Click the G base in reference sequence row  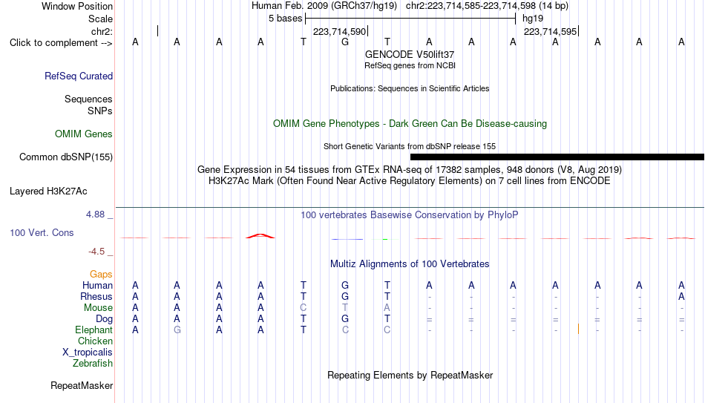[345, 42]
